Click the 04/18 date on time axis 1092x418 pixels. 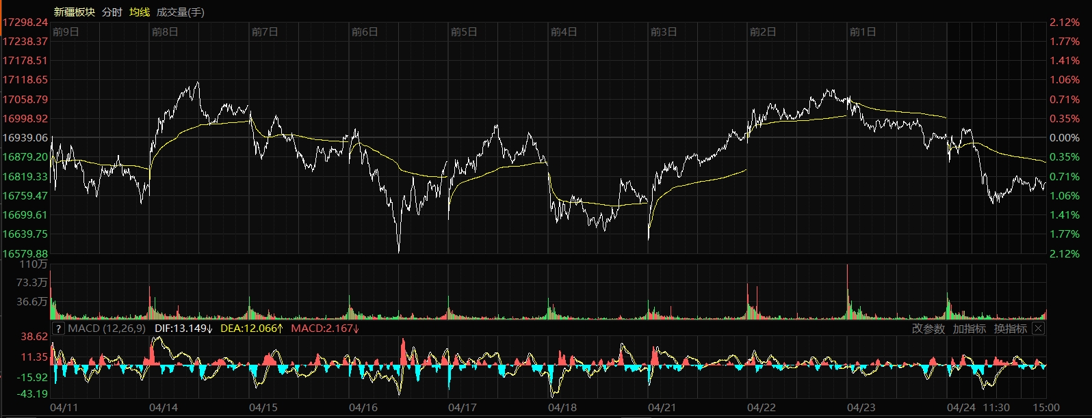pos(562,408)
